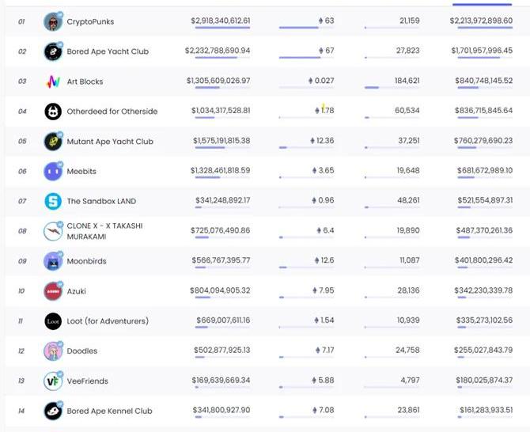Image resolution: width=530 pixels, height=432 pixels.
Task: Click the Otherdeed for Otherside logo
Action: coord(53,112)
